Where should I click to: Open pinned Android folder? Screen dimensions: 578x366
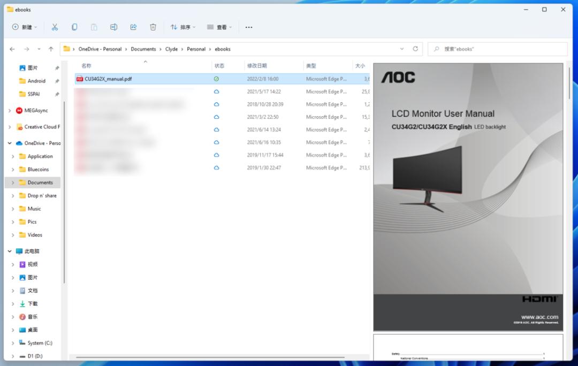click(36, 81)
